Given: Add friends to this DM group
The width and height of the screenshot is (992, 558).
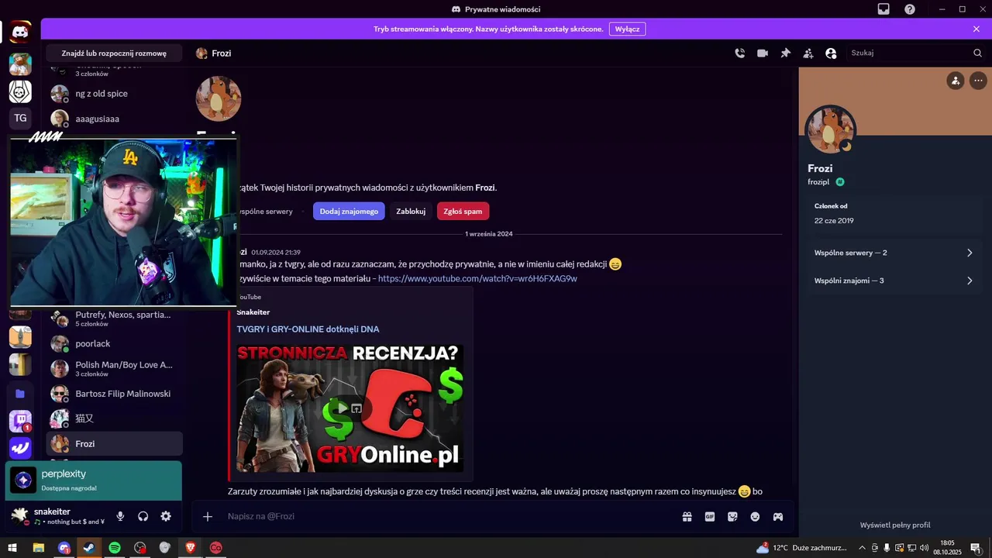Looking at the screenshot, I should (808, 53).
